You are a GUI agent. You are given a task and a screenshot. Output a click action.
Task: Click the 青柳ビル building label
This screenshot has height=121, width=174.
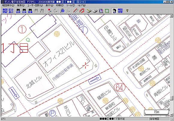160,91
